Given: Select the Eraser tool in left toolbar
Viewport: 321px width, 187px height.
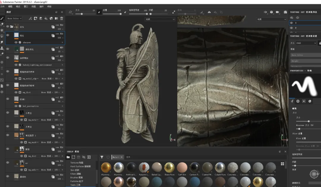Looking at the screenshot, I should pyautogui.click(x=2, y=24).
